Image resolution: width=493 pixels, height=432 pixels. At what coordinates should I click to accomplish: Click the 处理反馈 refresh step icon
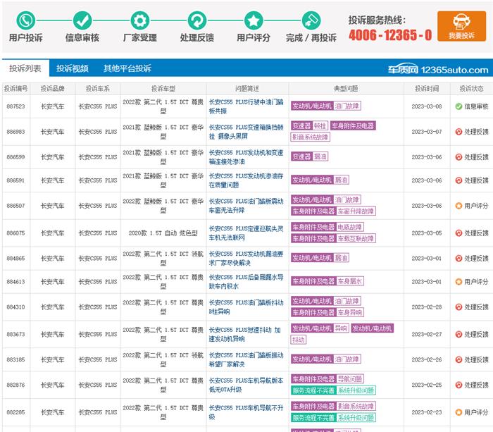(197, 20)
